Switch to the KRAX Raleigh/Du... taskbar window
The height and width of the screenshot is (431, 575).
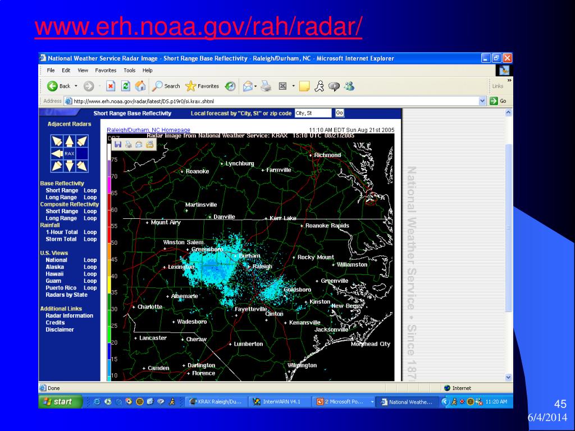coord(216,402)
